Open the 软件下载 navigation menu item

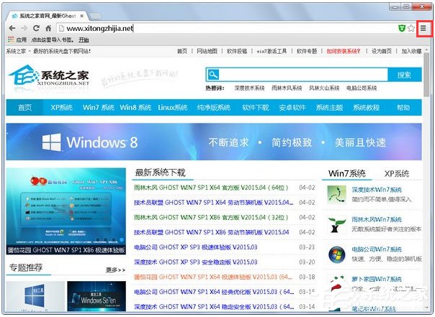(255, 108)
